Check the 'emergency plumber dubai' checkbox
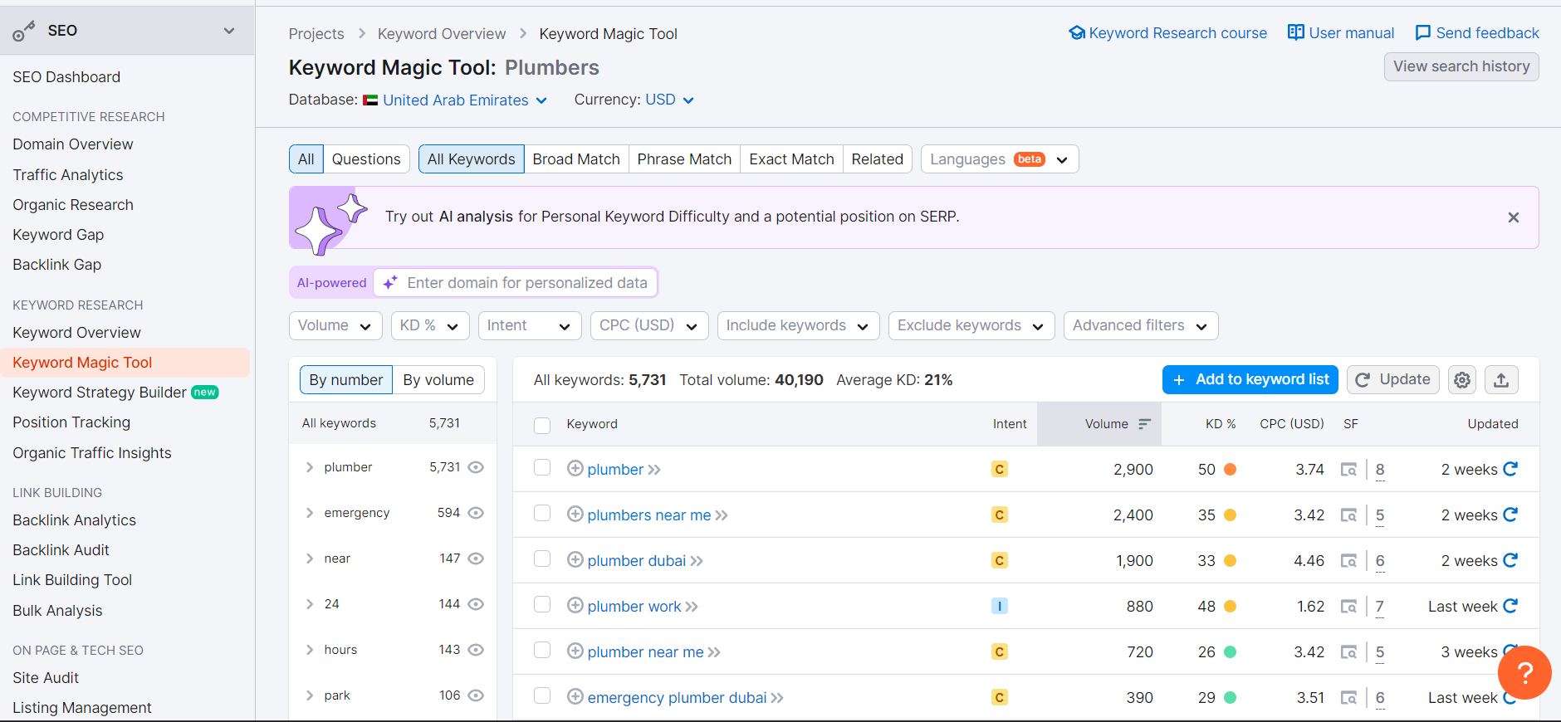This screenshot has height=722, width=1561. coord(542,695)
